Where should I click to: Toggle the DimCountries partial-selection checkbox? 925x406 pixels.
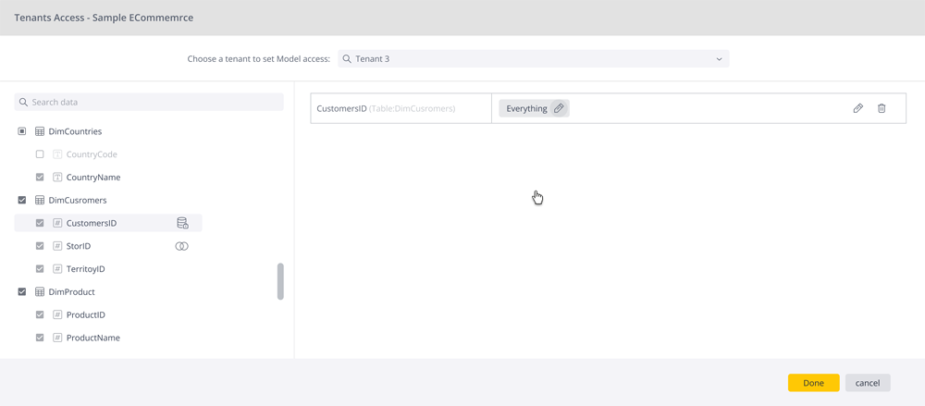pyautogui.click(x=22, y=131)
